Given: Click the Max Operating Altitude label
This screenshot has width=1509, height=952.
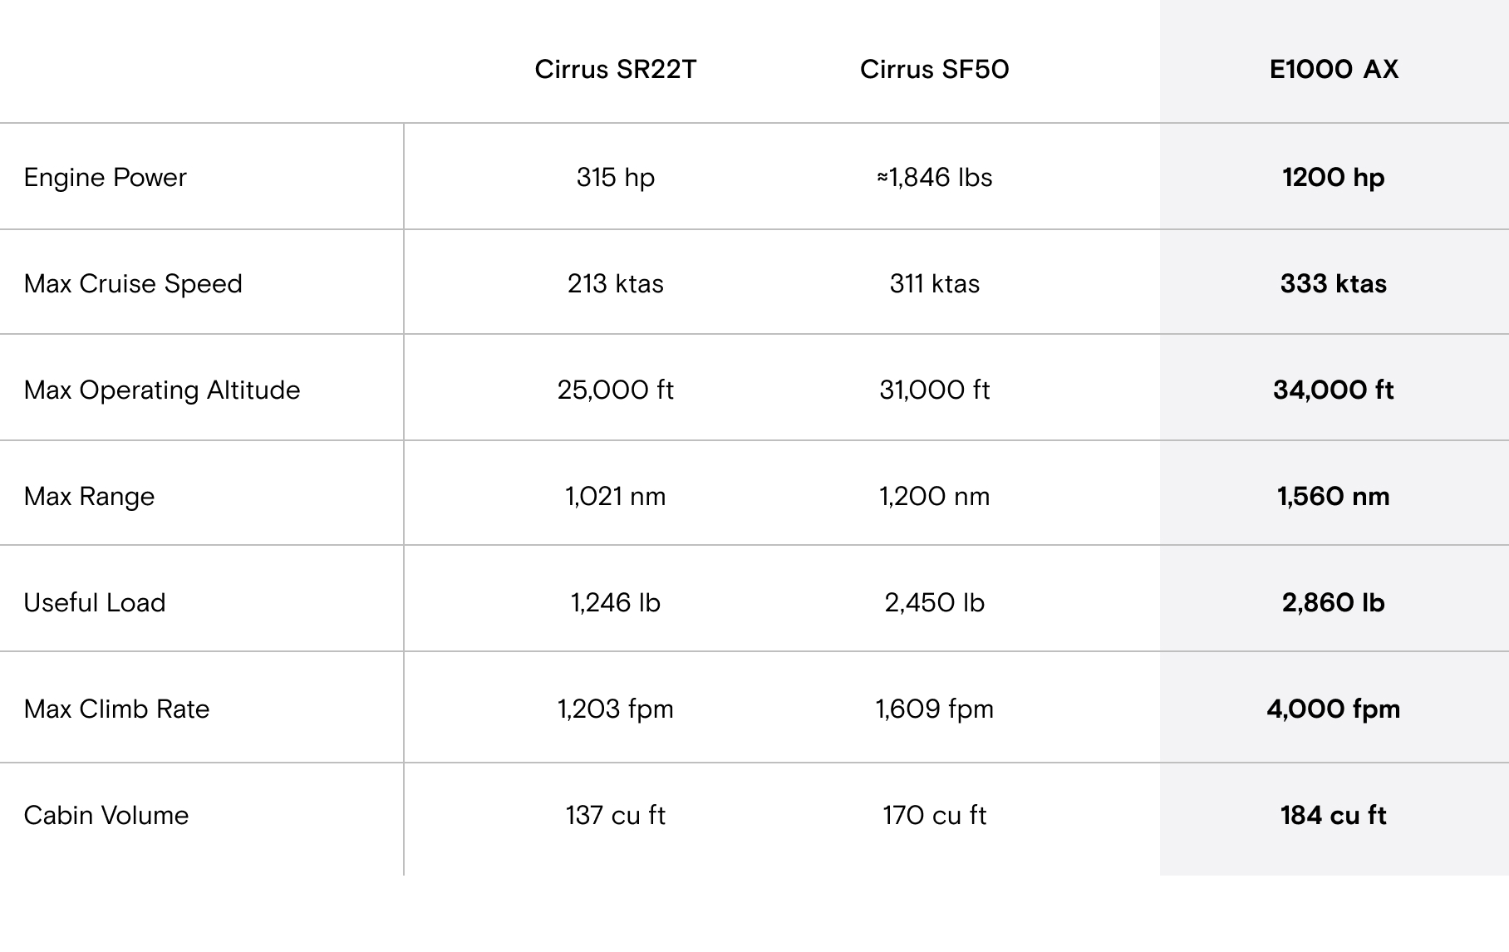Looking at the screenshot, I should click(x=162, y=390).
